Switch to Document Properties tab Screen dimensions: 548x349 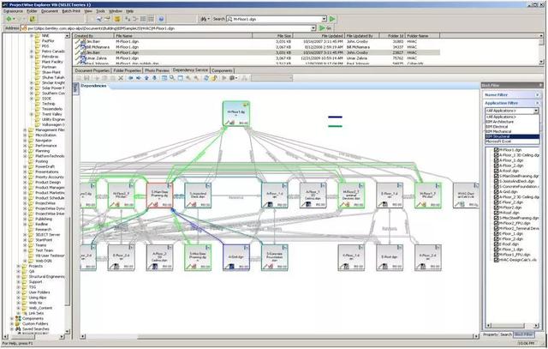point(92,70)
